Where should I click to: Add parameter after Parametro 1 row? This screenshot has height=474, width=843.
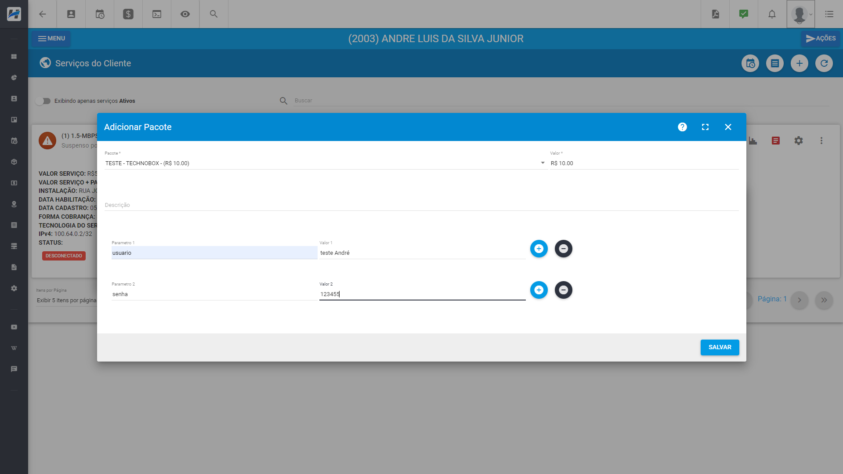539,249
